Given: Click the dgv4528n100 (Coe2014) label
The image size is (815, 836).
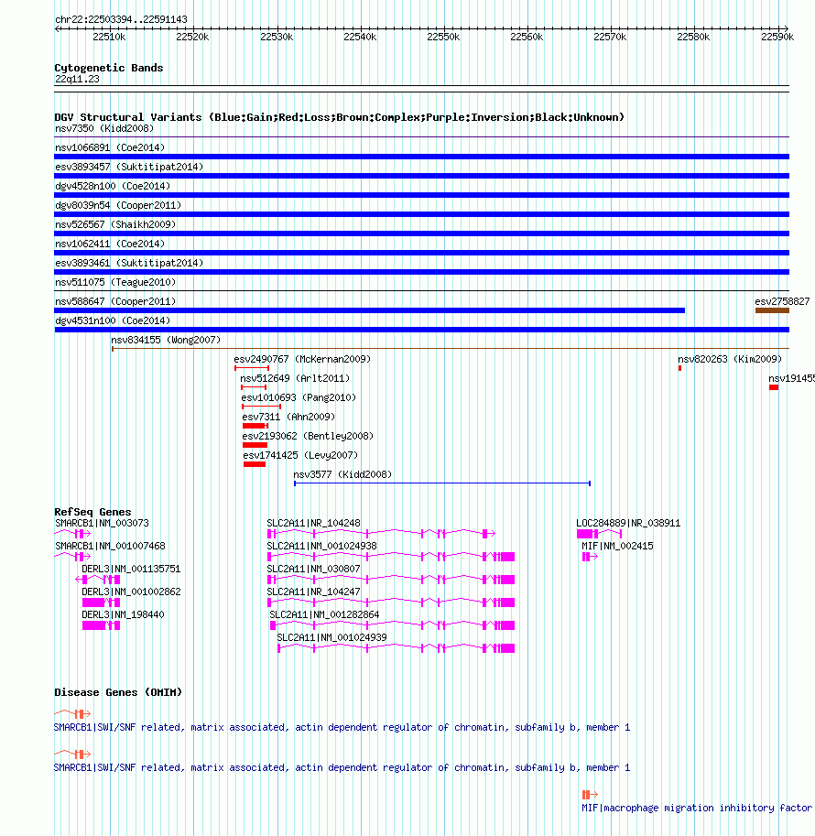Looking at the screenshot, I should (113, 186).
